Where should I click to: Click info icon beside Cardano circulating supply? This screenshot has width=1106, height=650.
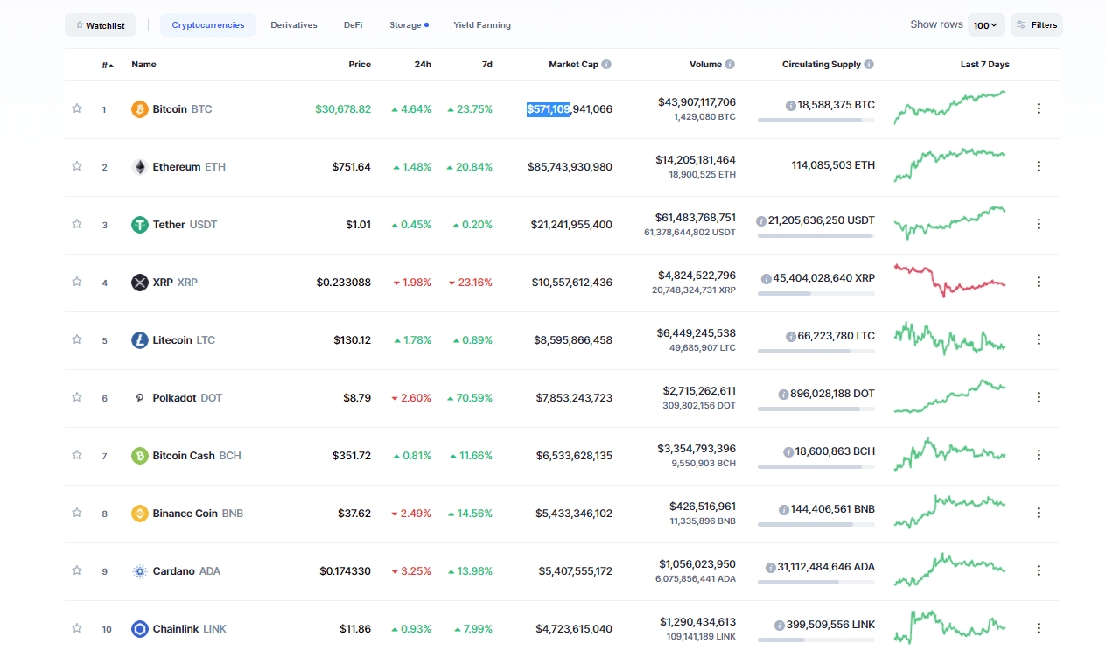(770, 567)
